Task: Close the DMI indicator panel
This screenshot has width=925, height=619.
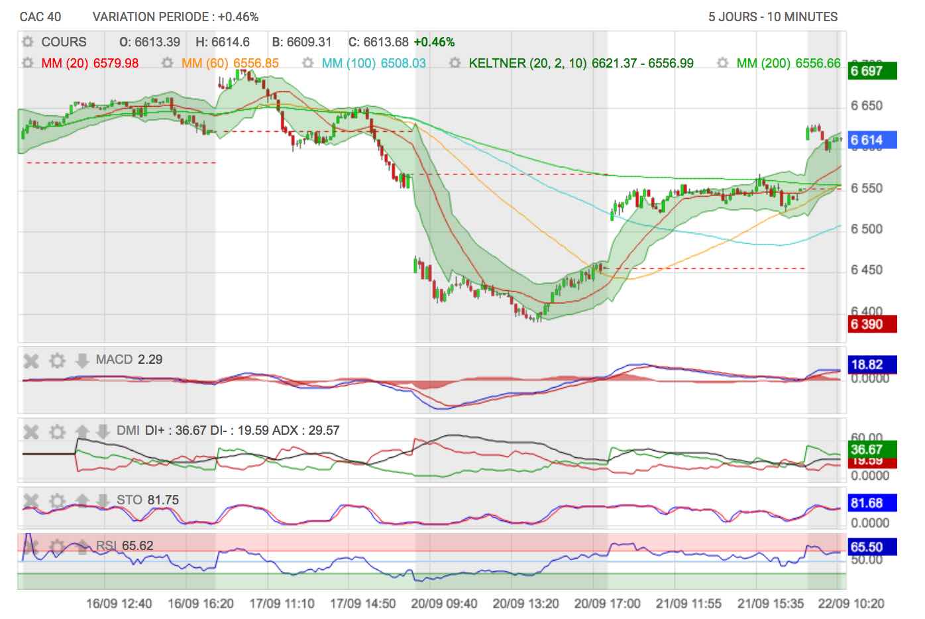Action: [31, 432]
